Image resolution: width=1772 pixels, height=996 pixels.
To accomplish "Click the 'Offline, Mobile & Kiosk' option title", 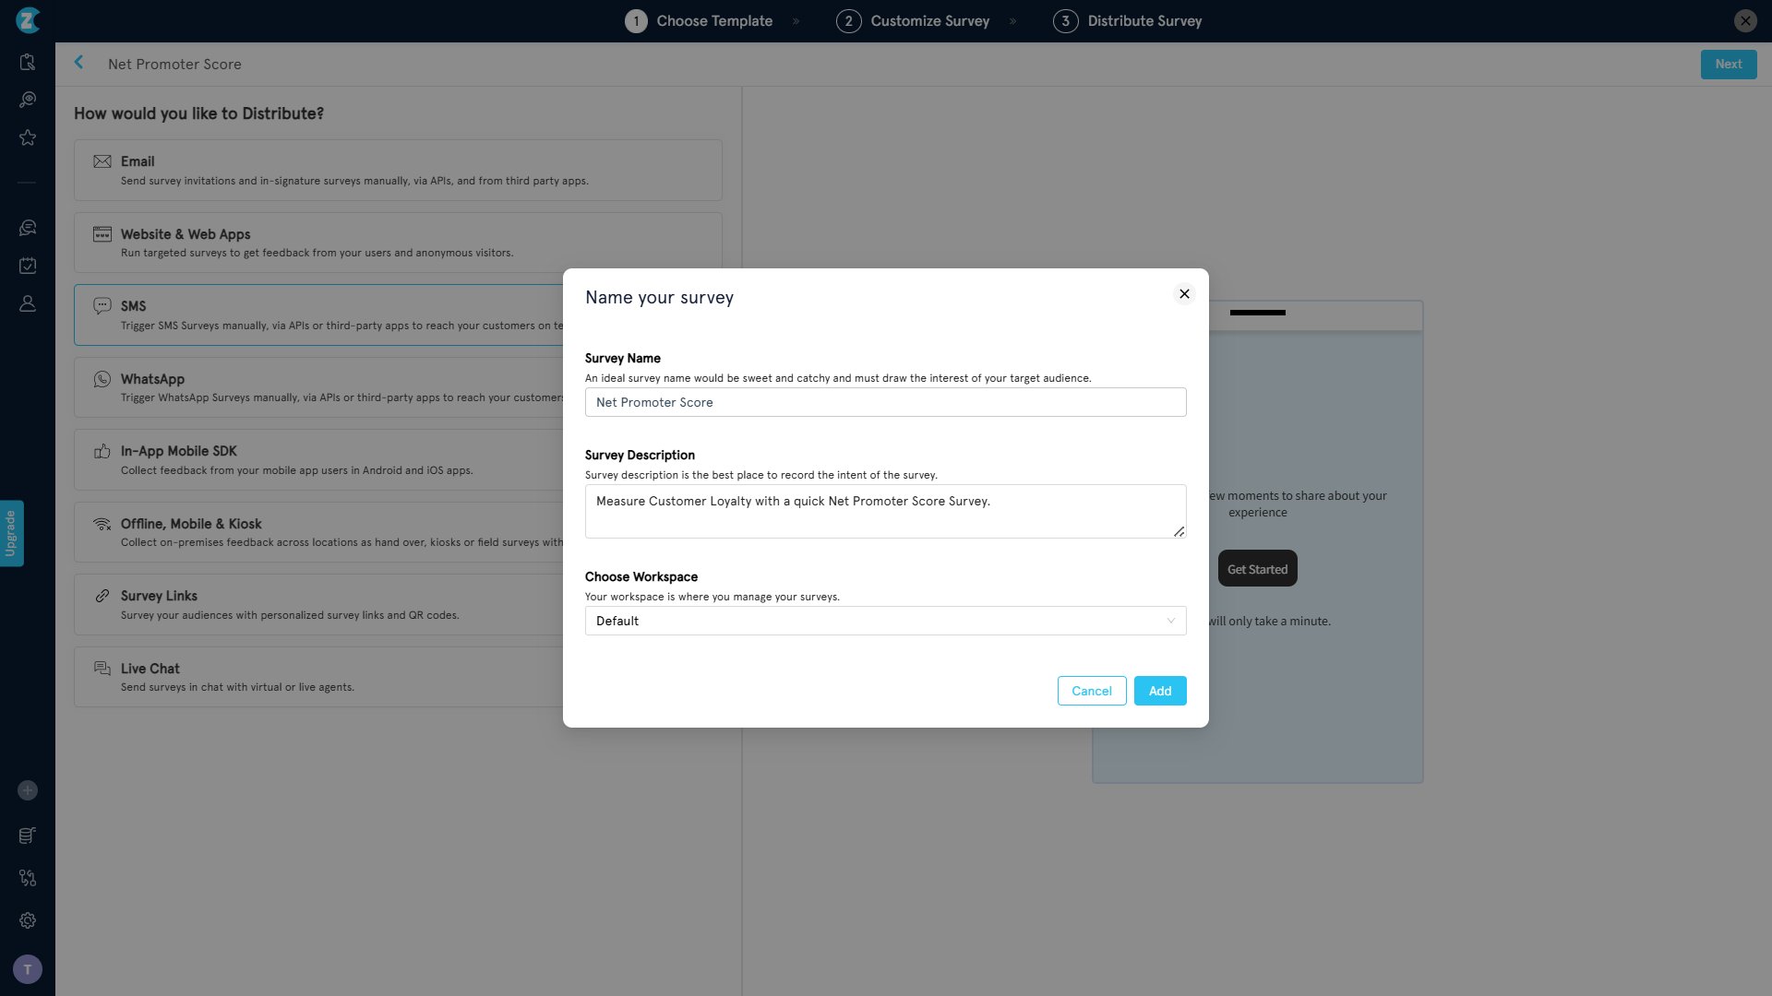I will click(191, 524).
